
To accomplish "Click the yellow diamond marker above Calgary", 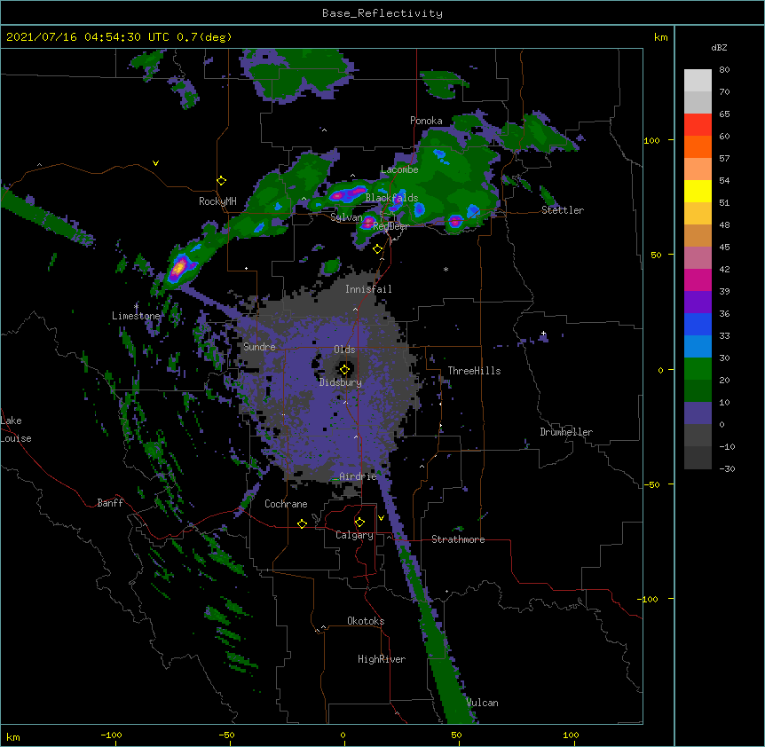I will pos(359,523).
